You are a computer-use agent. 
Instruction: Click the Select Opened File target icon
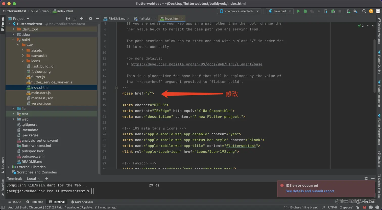[x=68, y=19]
